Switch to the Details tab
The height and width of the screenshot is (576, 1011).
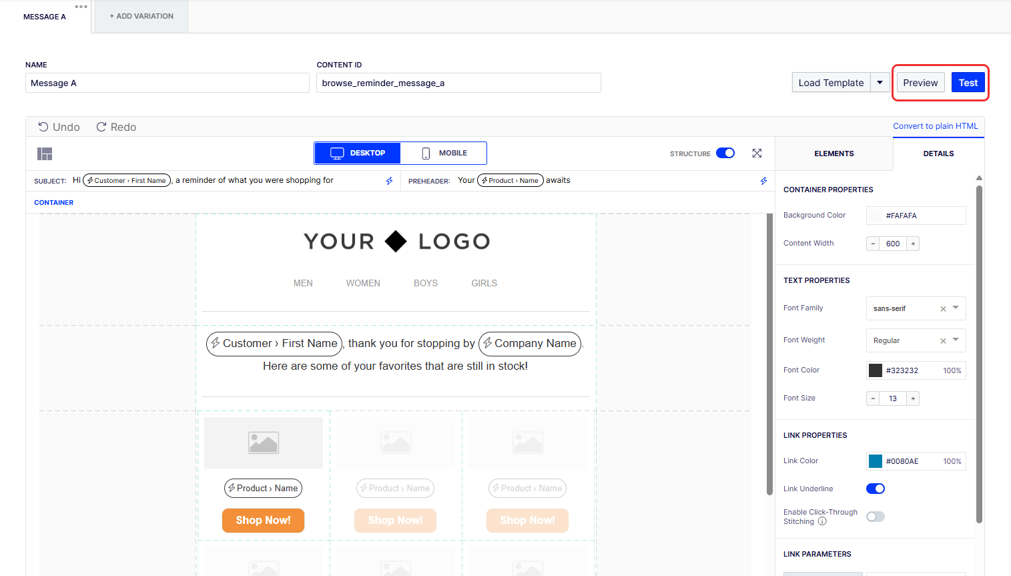coord(938,154)
